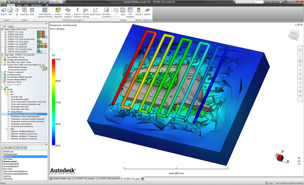Click the 1 Injection Location(s) task

[x=15, y=72]
